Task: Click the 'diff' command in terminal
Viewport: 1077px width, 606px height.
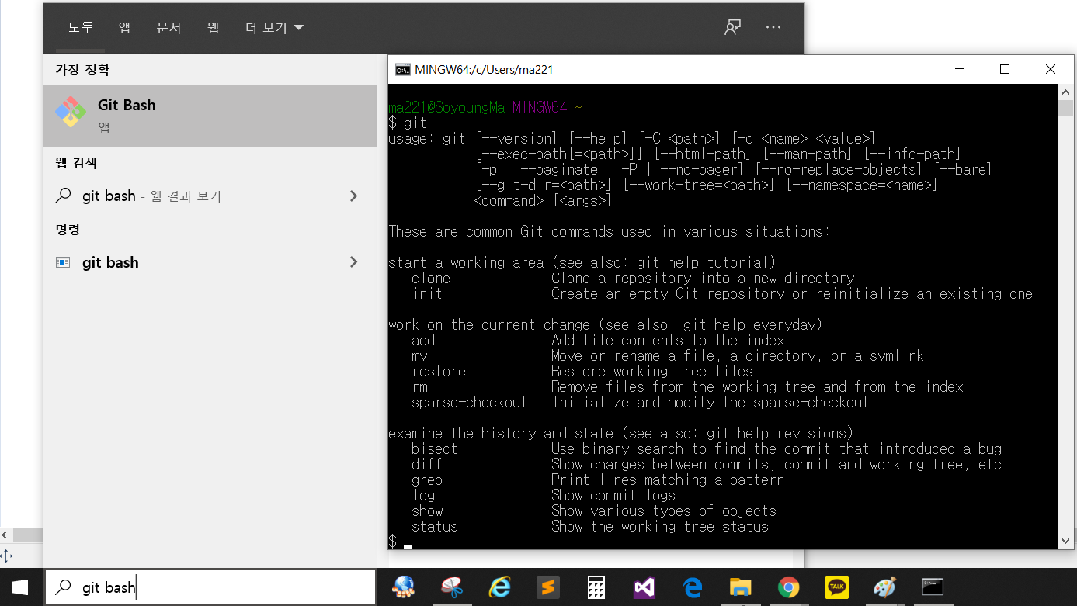Action: [x=427, y=464]
